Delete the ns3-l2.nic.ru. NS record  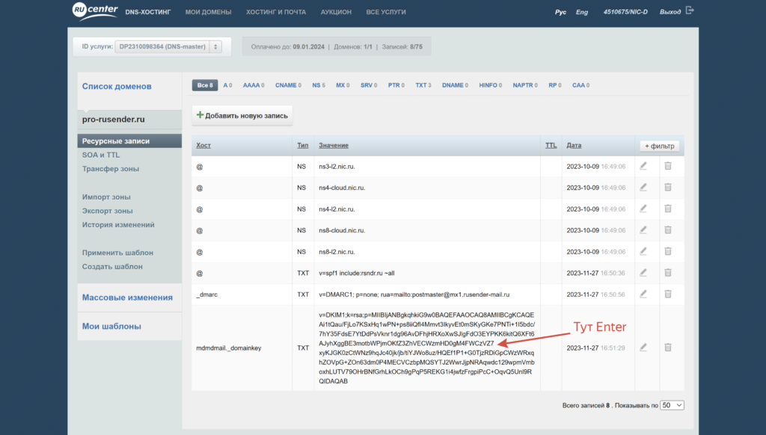click(668, 166)
